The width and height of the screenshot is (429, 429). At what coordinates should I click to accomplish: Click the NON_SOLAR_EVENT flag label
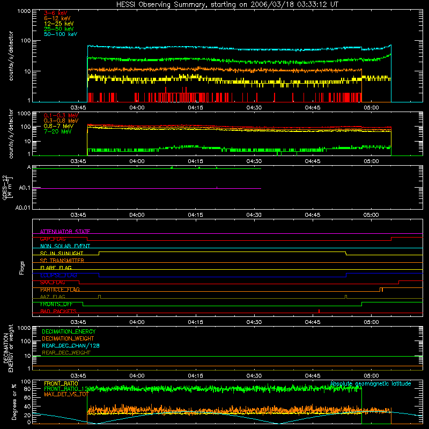(65, 246)
